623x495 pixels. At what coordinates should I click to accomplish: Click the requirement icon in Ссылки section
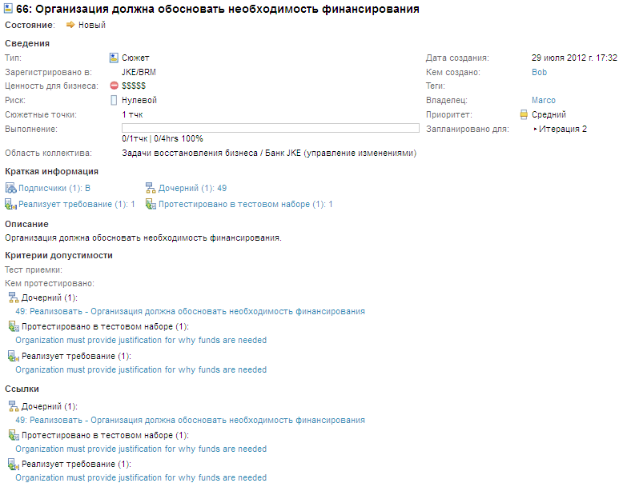point(14,464)
